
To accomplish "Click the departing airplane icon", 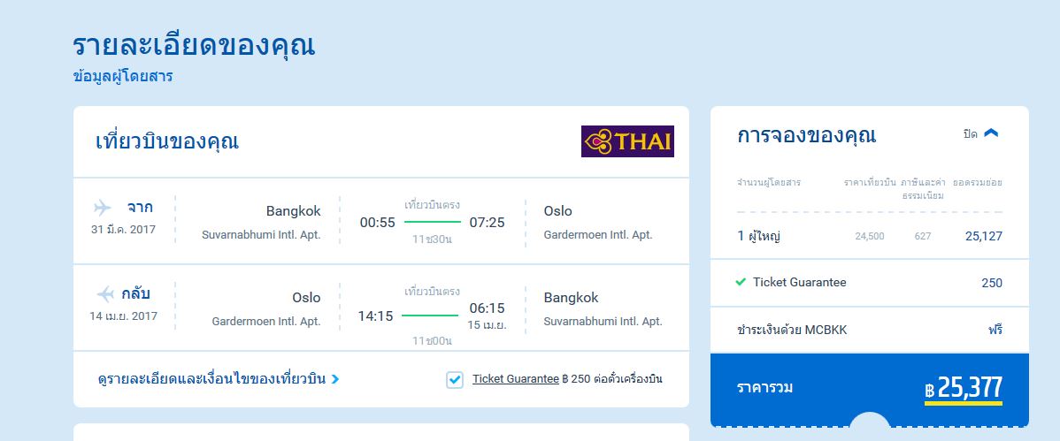I will pyautogui.click(x=102, y=207).
